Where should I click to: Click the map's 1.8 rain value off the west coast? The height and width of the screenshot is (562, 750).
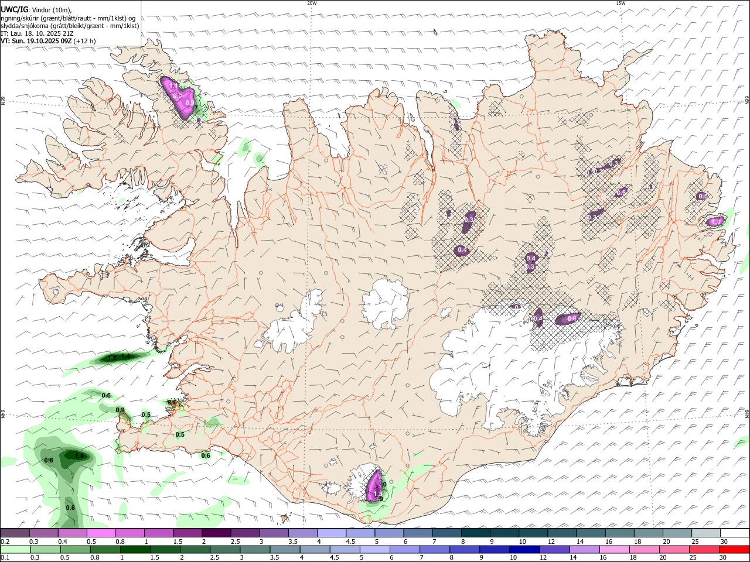(x=112, y=357)
